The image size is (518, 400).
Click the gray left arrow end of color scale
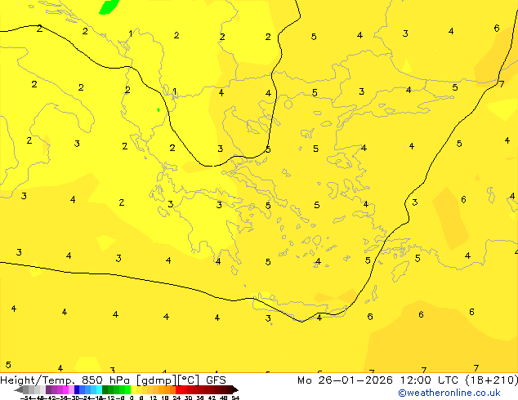pyautogui.click(x=18, y=390)
